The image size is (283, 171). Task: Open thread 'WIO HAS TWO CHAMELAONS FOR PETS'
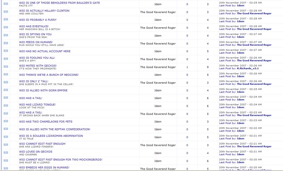46,122
